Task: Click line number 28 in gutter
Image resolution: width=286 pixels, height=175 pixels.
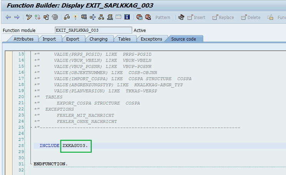Action: 21,146
